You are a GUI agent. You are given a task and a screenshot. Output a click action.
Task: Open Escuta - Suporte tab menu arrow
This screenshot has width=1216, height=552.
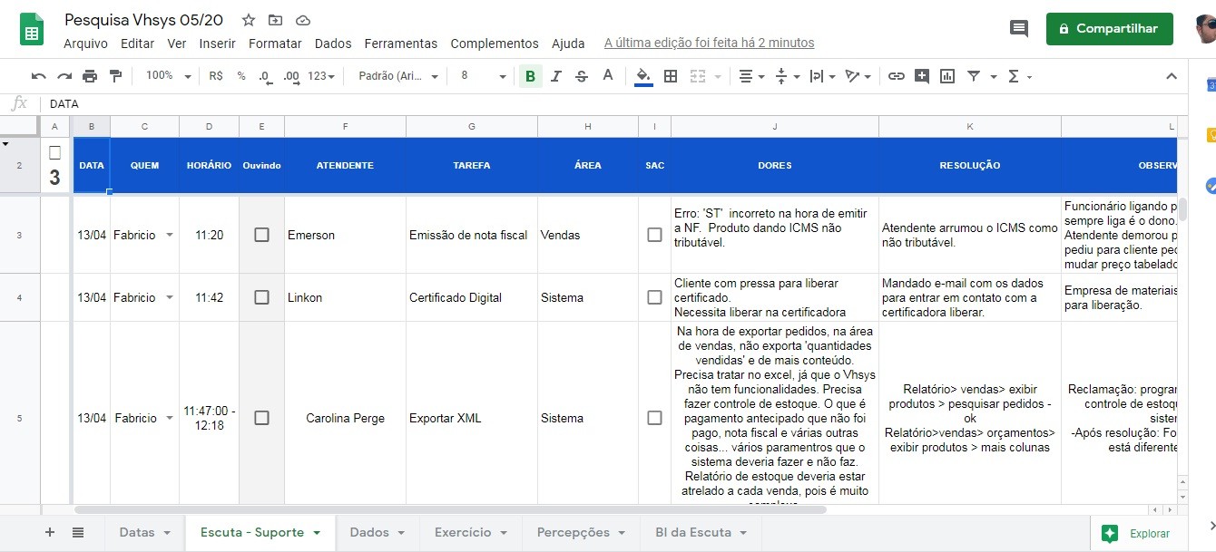317,533
